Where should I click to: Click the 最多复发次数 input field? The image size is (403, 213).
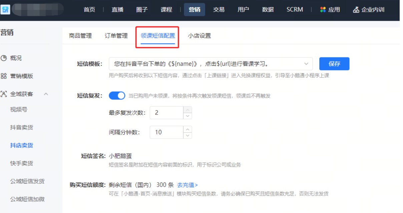(167, 113)
